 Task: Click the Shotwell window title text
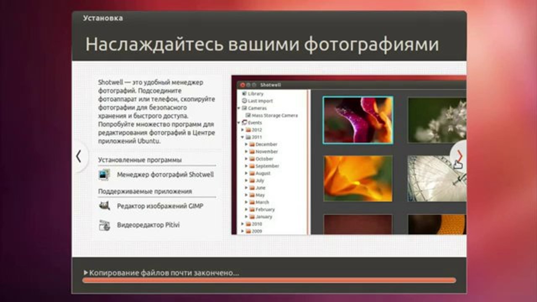pyautogui.click(x=270, y=85)
